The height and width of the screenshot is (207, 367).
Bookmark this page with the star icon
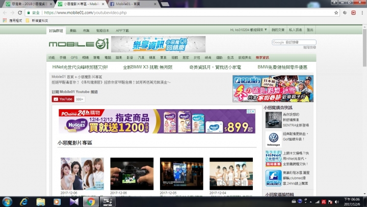336,13
